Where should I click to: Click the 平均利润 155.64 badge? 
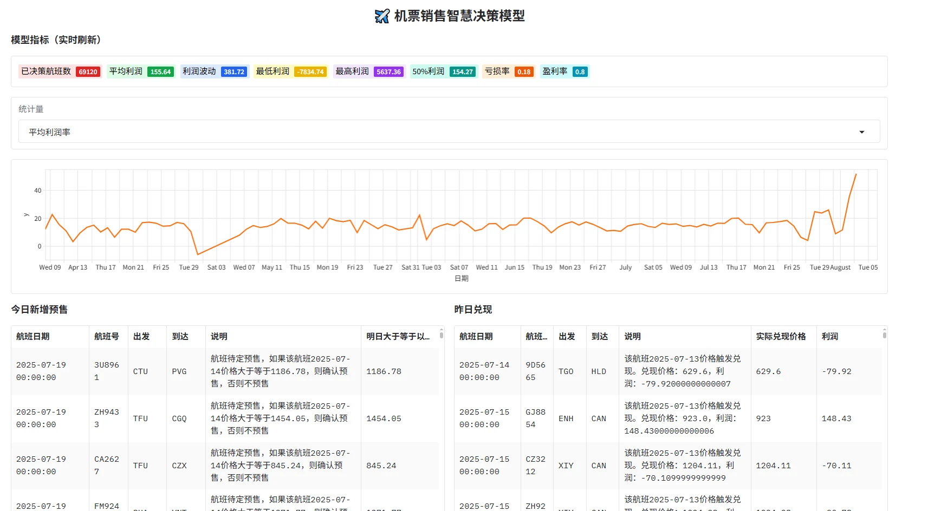(141, 71)
